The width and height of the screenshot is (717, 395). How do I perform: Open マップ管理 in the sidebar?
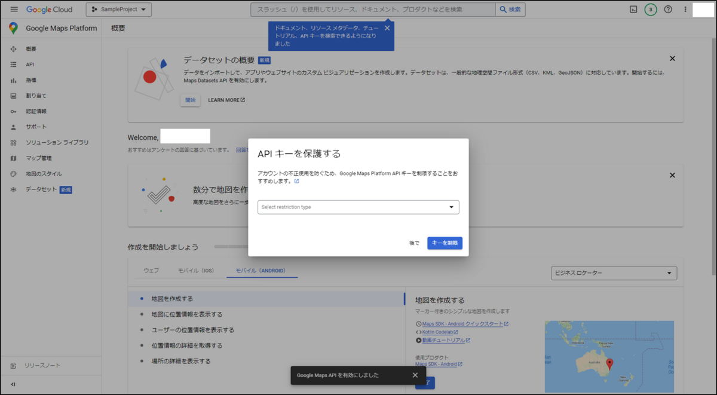coord(38,158)
